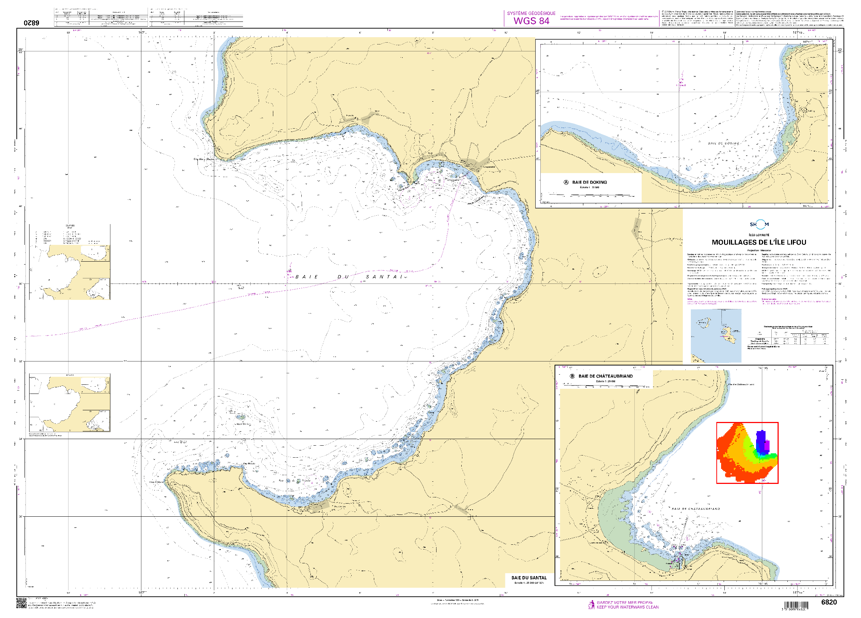Click the keep-waterways-clean bin icon

[591, 605]
